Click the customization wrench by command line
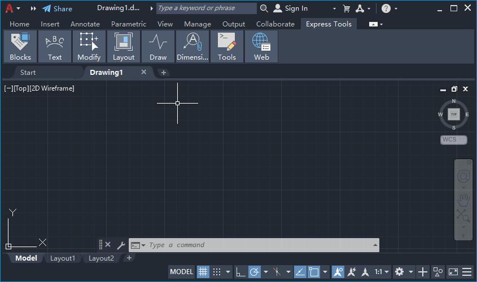The height and width of the screenshot is (282, 477). [121, 245]
